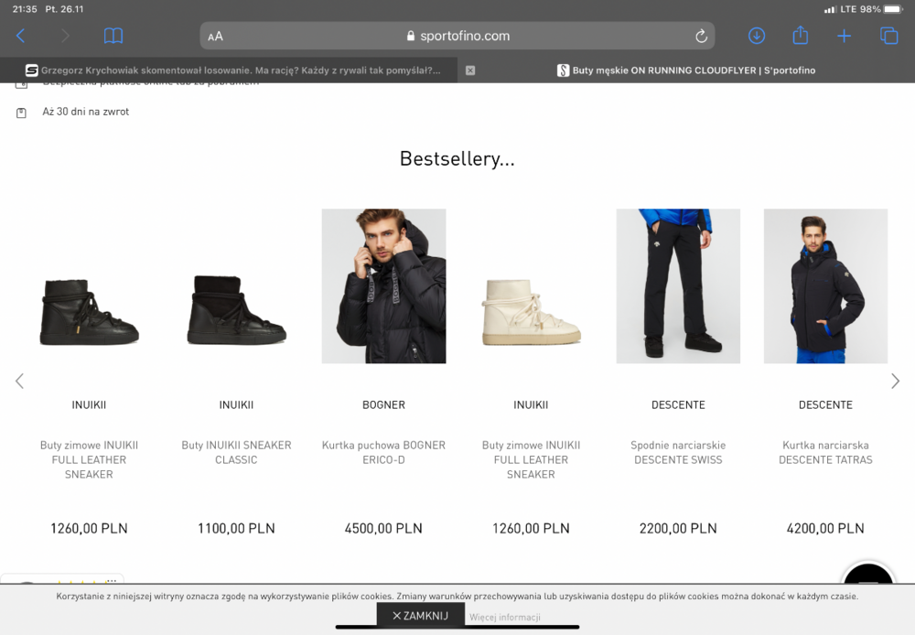Open the BOGNER ERICO-D jacket photo

tap(384, 286)
